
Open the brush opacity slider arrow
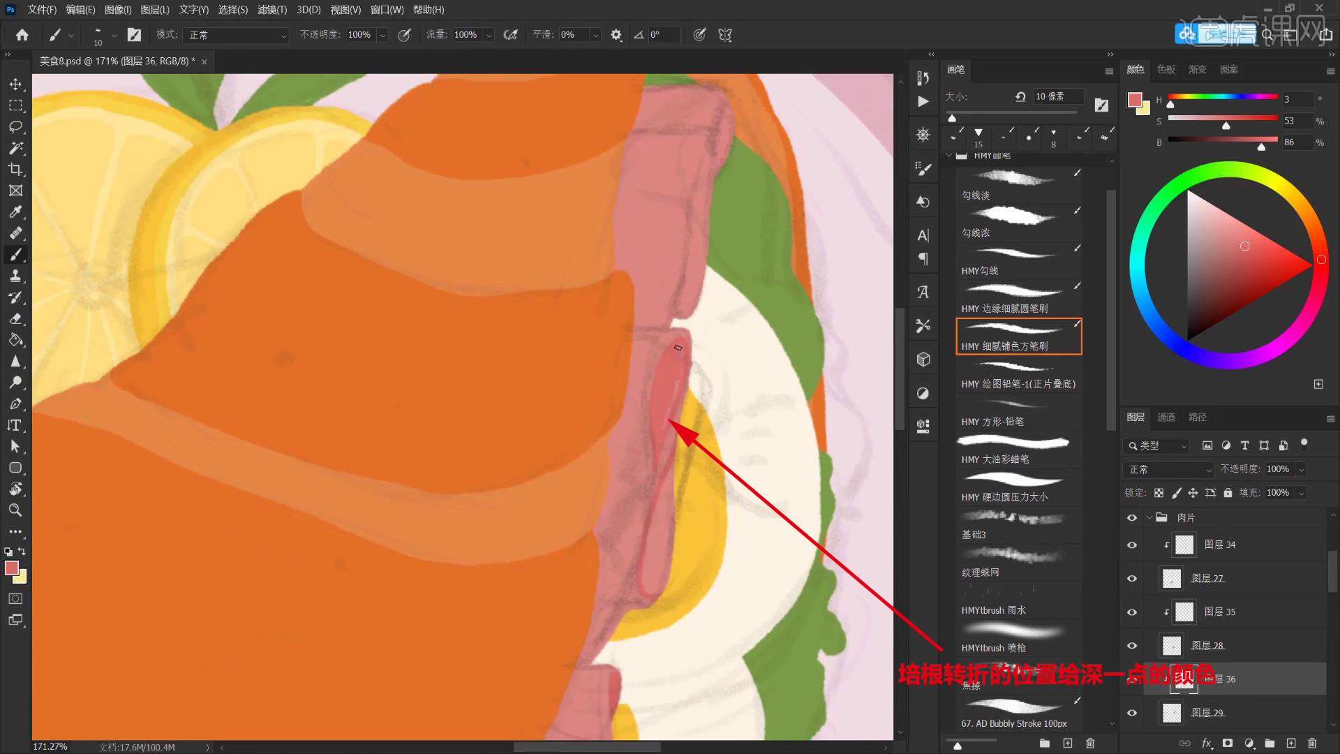(382, 35)
